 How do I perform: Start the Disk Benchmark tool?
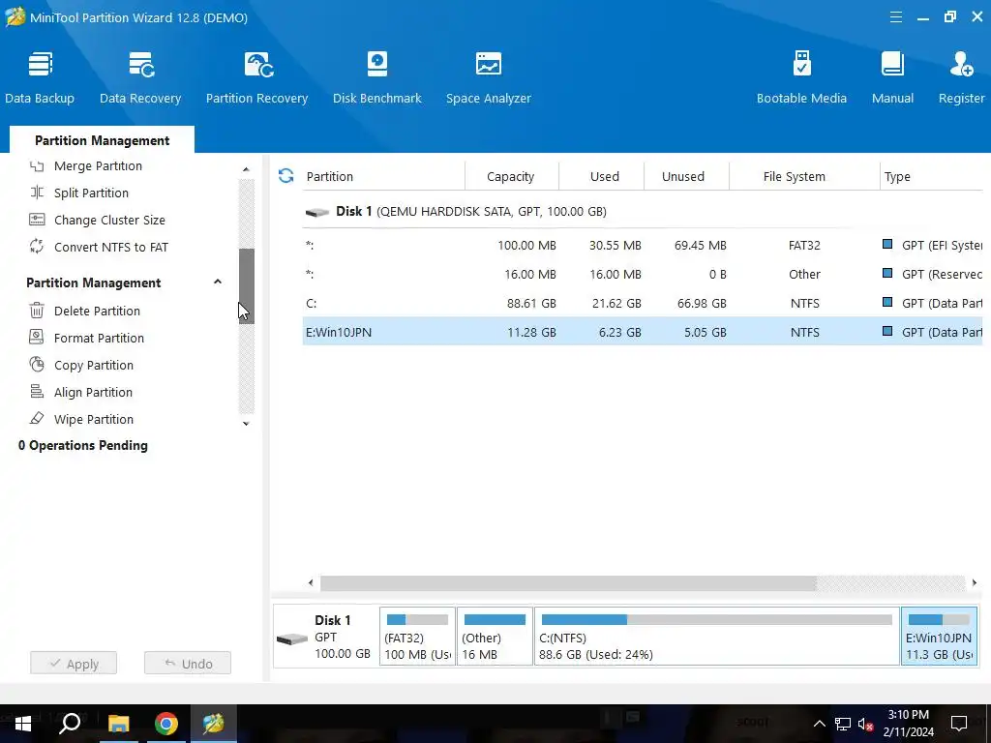[x=377, y=77]
